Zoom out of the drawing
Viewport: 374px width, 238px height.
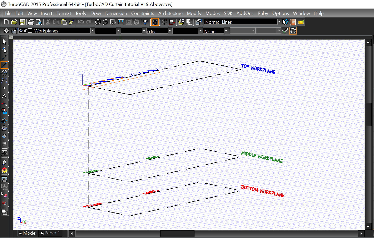click(x=105, y=22)
